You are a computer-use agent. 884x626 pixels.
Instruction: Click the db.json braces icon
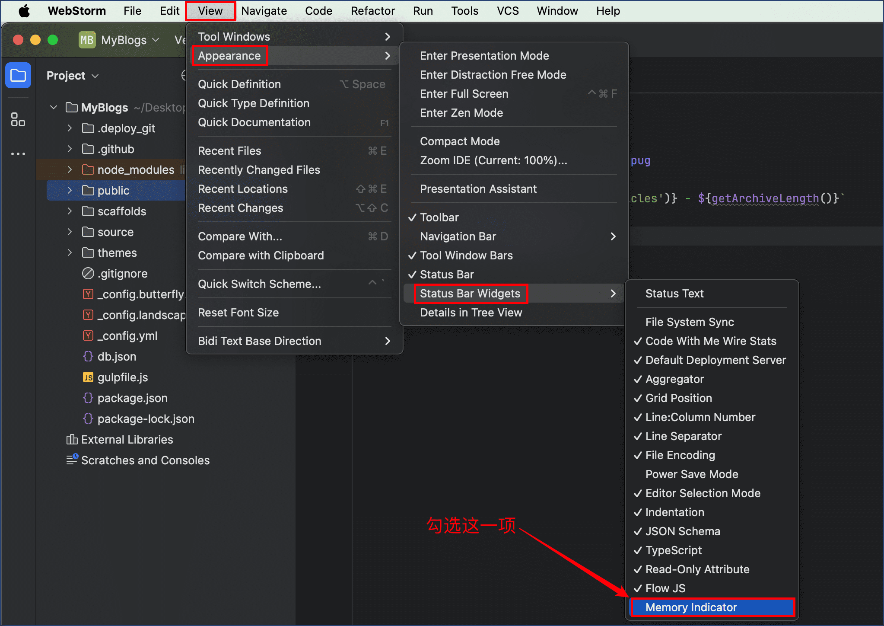88,357
